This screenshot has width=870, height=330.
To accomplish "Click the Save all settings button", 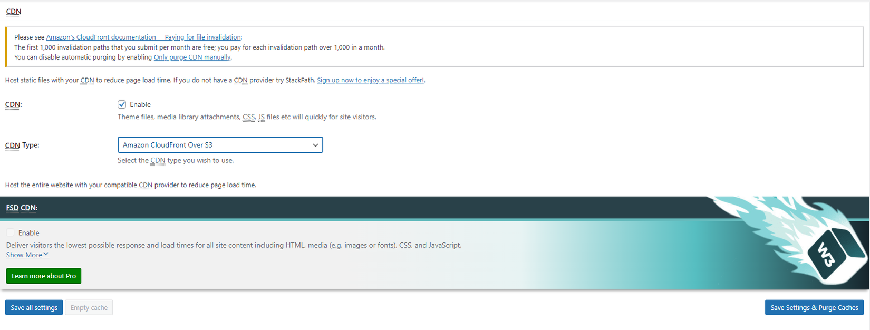I will tap(34, 308).
